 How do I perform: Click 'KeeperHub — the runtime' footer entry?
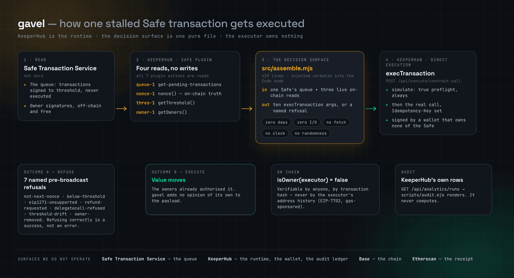[x=278, y=259]
